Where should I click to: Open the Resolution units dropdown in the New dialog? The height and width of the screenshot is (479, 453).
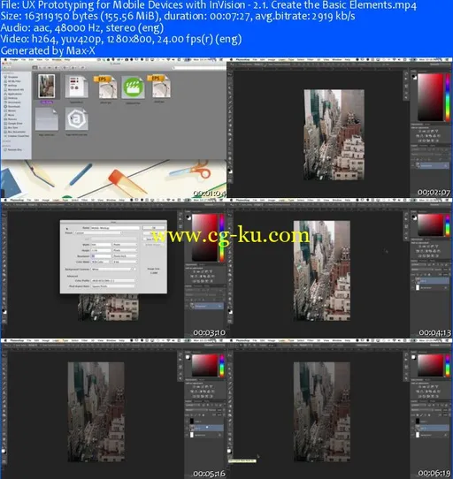pyautogui.click(x=125, y=256)
